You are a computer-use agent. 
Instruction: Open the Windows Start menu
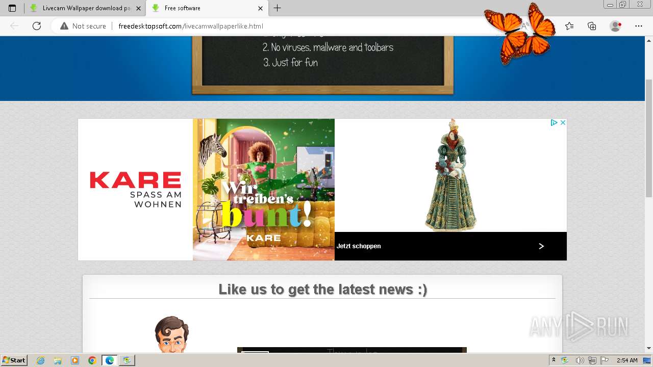coord(14,360)
